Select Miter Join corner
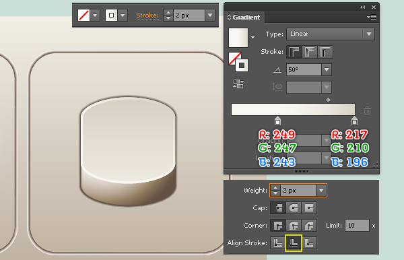 click(278, 226)
